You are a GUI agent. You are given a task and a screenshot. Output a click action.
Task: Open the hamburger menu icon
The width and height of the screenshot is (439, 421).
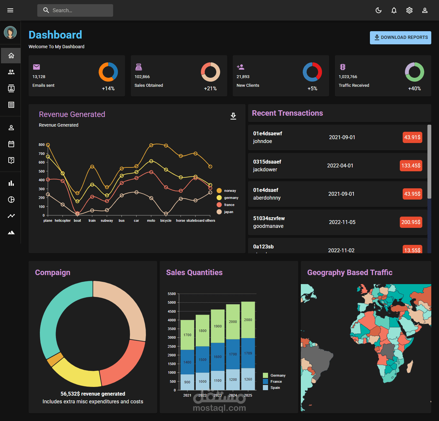click(x=10, y=10)
